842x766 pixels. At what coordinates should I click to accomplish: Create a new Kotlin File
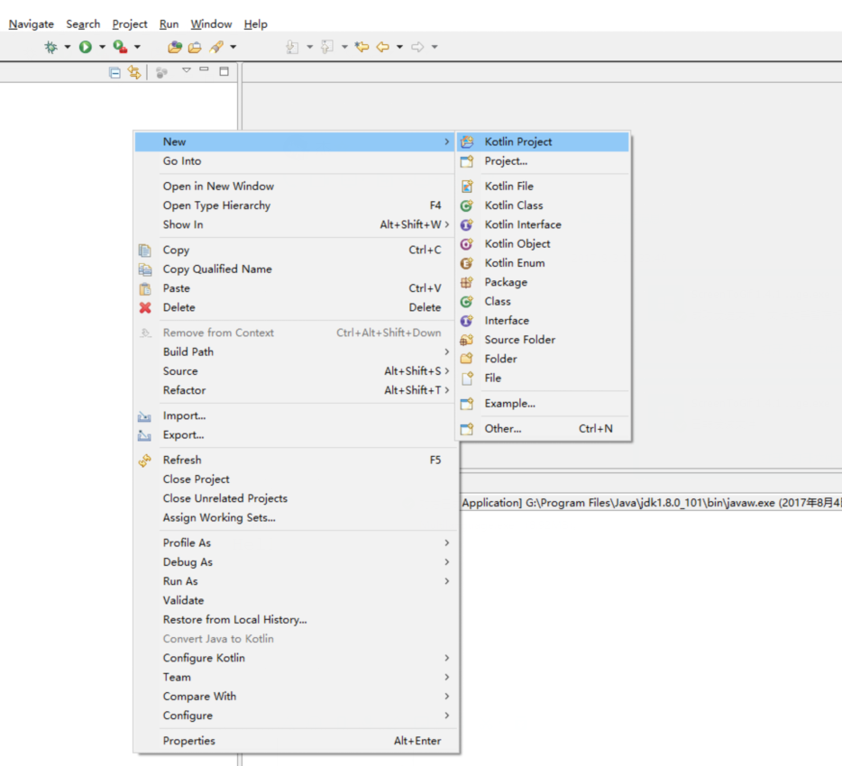tap(543, 187)
